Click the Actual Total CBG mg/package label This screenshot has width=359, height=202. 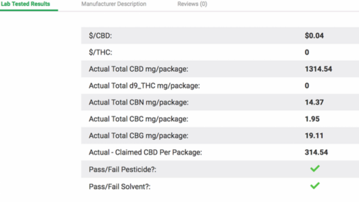[x=139, y=136]
